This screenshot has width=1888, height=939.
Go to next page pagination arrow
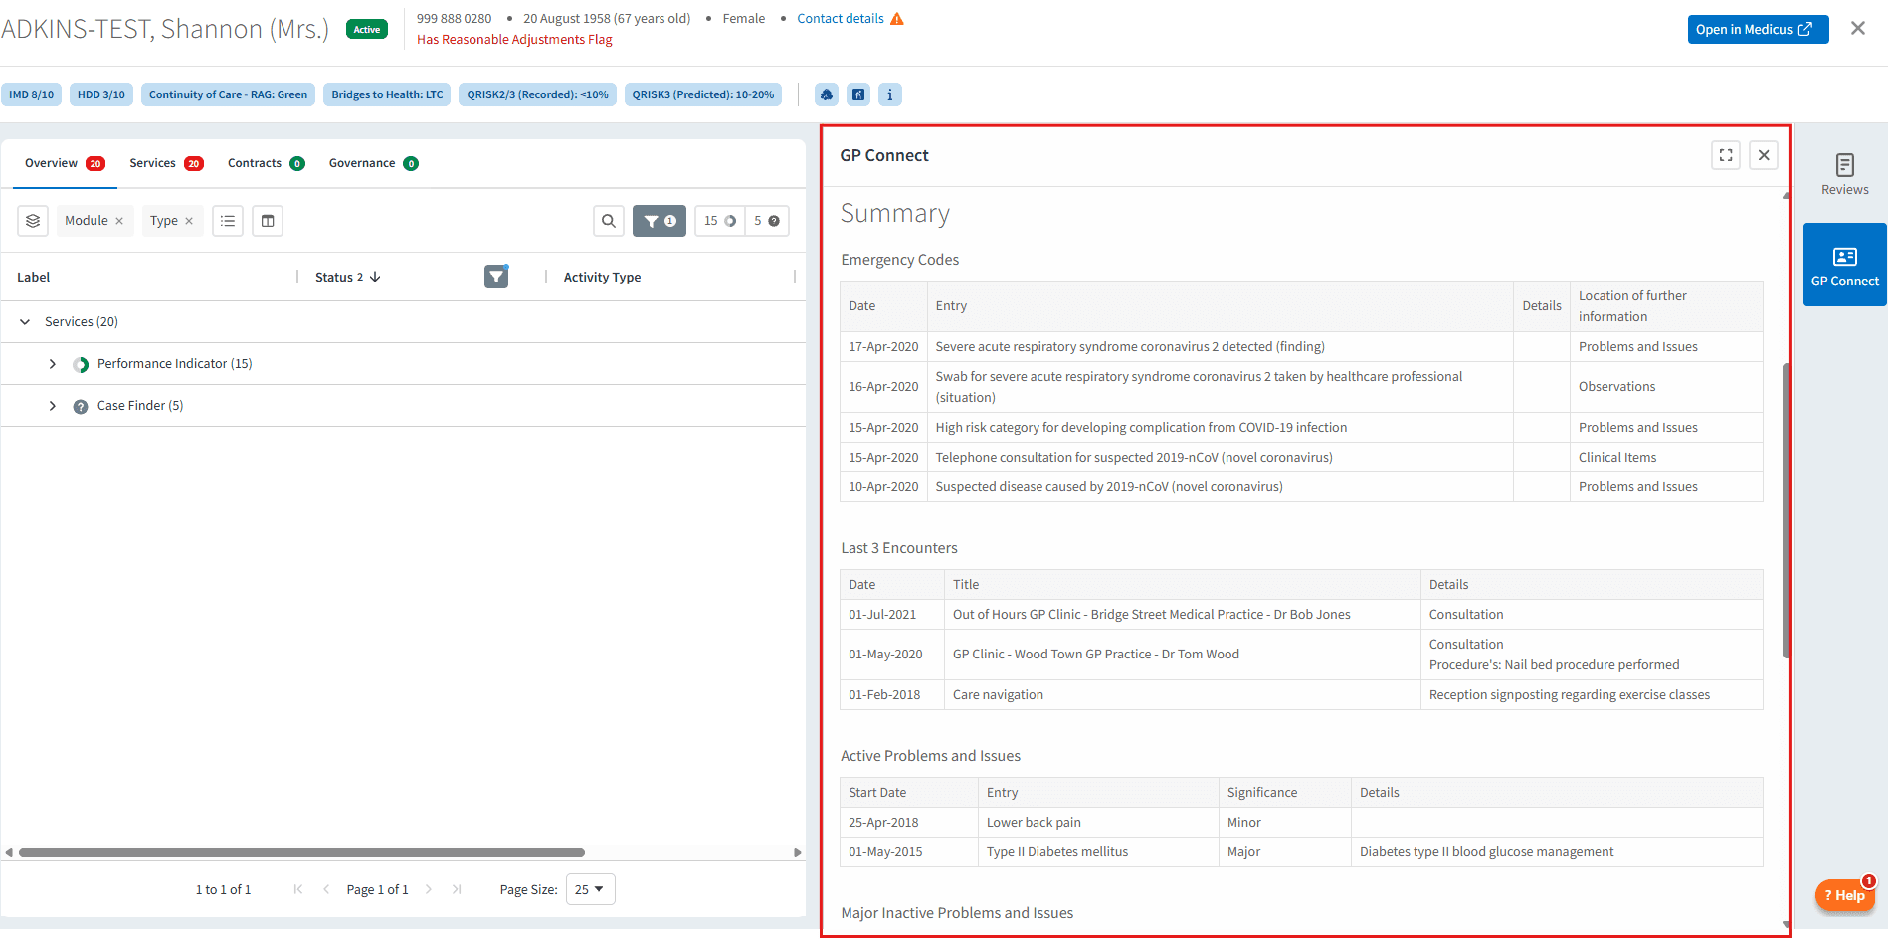tap(429, 889)
